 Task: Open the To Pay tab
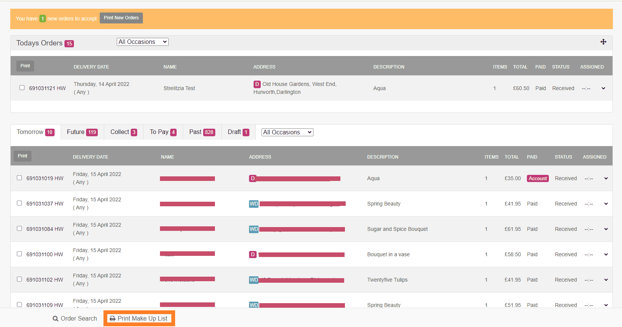[163, 132]
